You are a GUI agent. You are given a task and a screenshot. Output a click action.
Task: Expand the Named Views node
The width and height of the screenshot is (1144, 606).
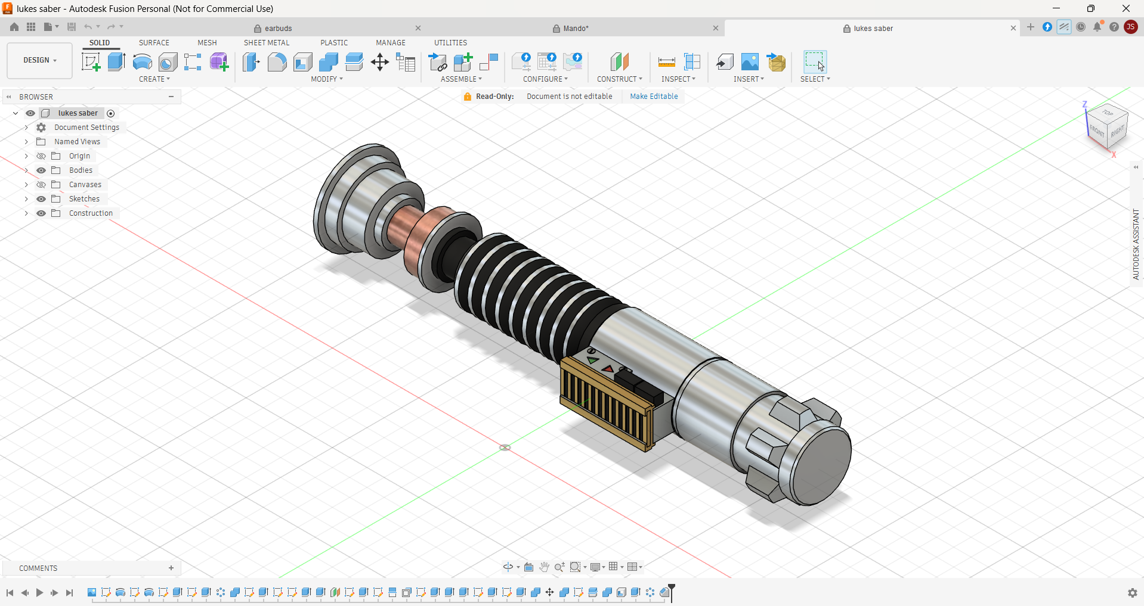26,142
